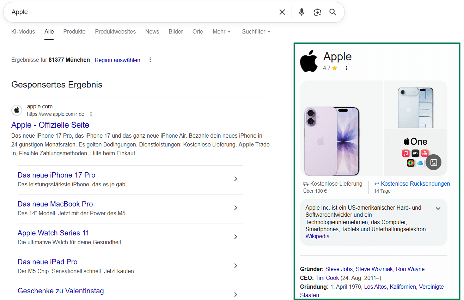464x300 pixels.
Task: Select the Apple logo in the knowledge panel
Action: point(309,60)
